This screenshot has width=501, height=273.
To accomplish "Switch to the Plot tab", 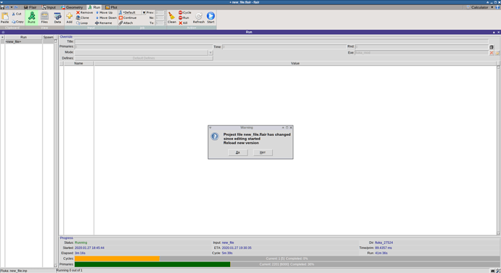I will 111,7.
